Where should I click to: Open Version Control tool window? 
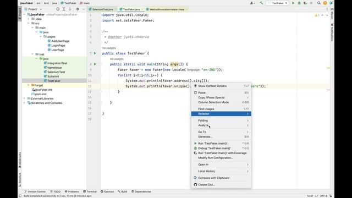(35, 192)
